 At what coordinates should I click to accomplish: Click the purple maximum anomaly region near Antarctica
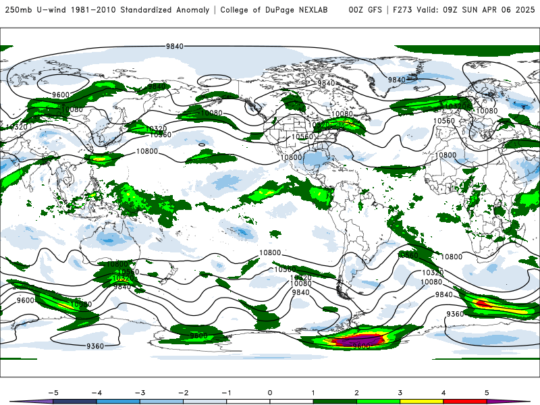pos(358,340)
